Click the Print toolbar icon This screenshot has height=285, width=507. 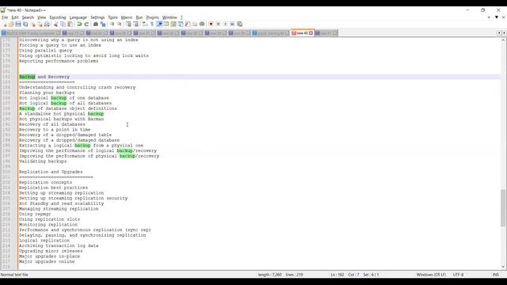47,25
